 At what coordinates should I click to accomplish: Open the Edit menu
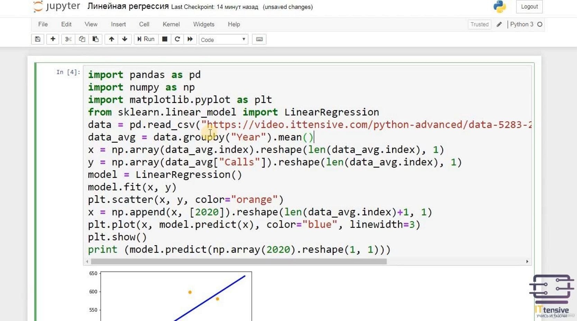(x=66, y=25)
